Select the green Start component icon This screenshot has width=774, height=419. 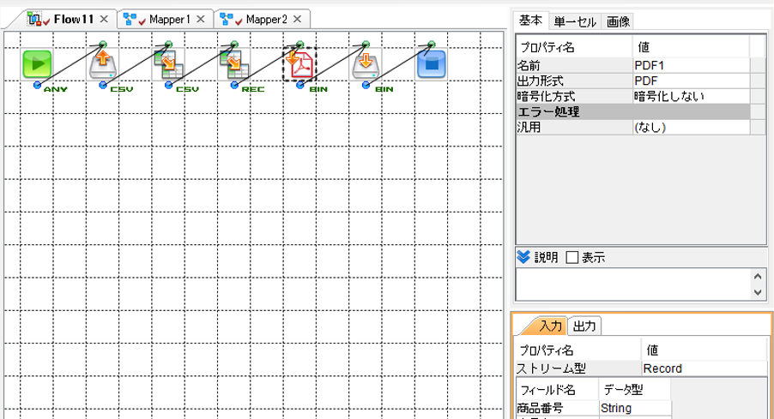(37, 64)
